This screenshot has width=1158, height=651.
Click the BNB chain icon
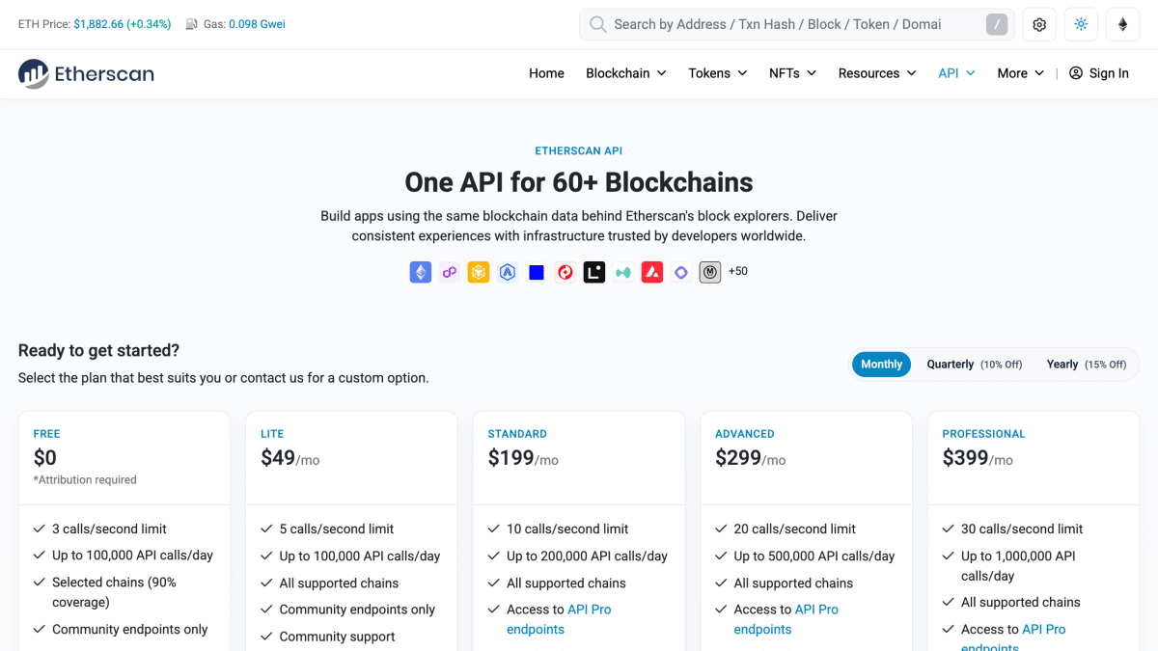pos(479,272)
